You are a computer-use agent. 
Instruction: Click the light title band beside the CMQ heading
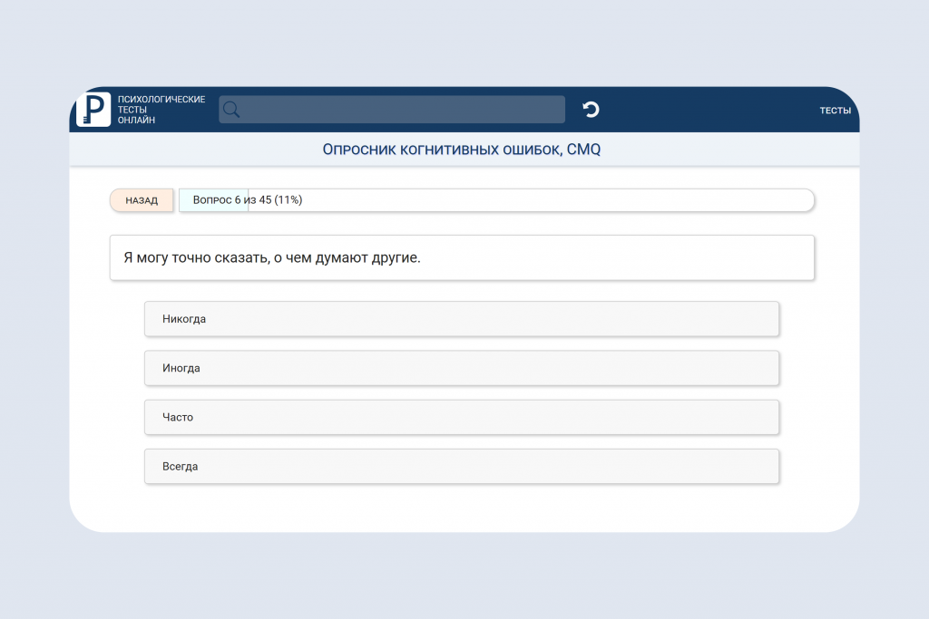(x=729, y=150)
